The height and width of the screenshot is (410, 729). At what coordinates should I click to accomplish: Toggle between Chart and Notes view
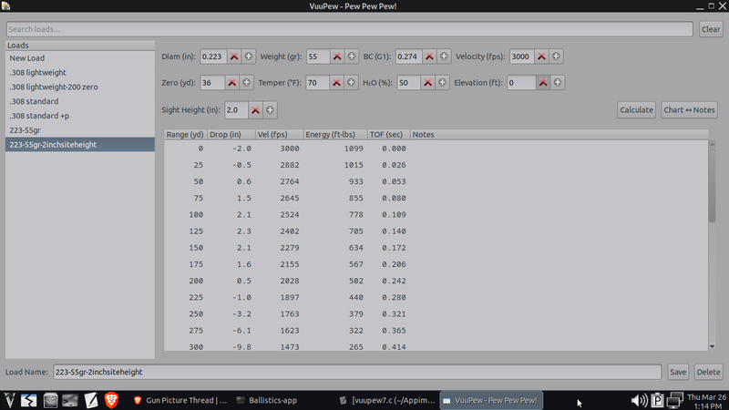pyautogui.click(x=689, y=110)
